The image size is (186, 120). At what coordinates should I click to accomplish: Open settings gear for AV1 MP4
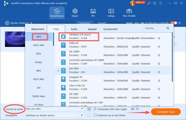click(159, 72)
